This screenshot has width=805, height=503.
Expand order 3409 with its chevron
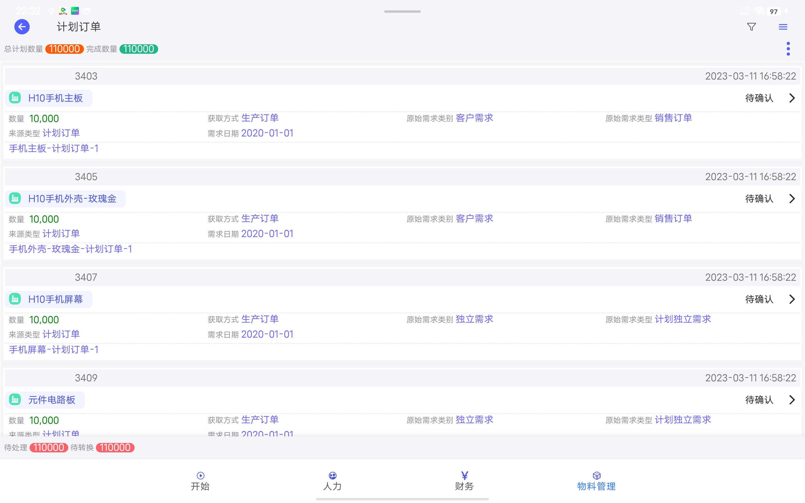792,400
